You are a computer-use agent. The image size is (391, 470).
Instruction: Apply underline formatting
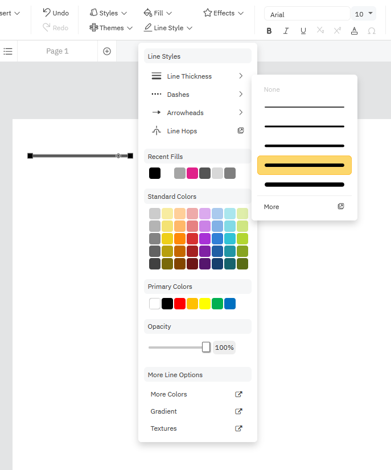pos(303,31)
